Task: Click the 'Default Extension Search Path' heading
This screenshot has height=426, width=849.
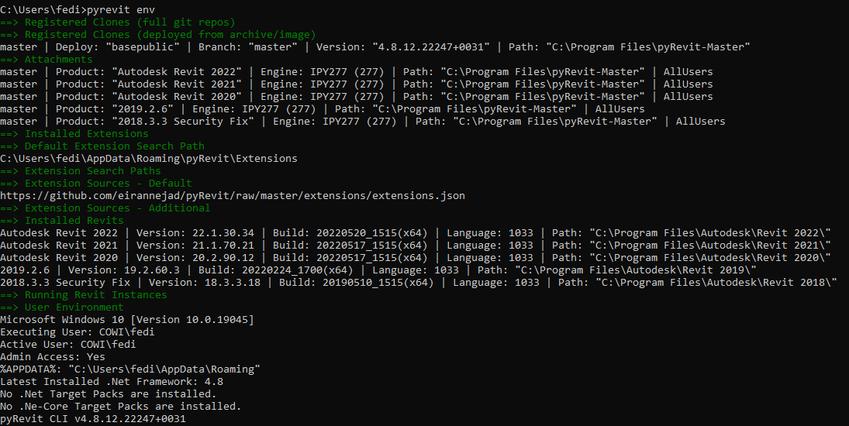Action: (x=115, y=146)
